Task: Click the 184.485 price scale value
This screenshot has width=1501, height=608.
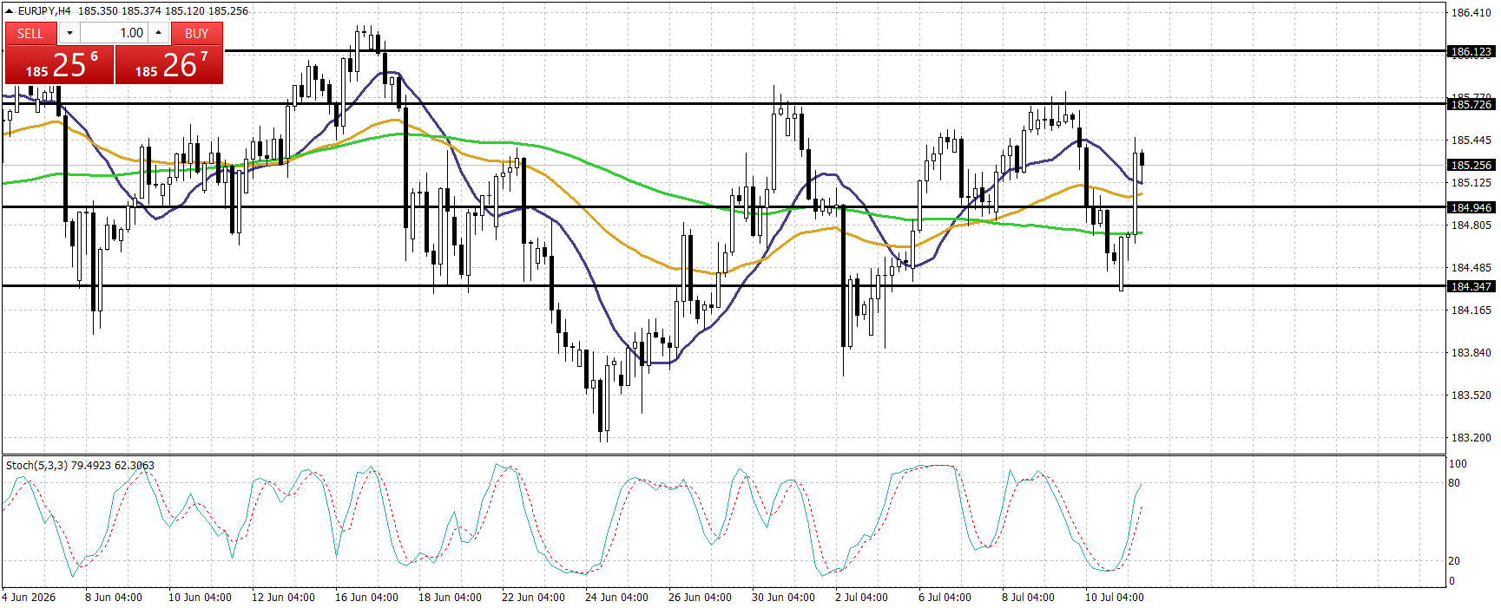Action: point(1471,268)
